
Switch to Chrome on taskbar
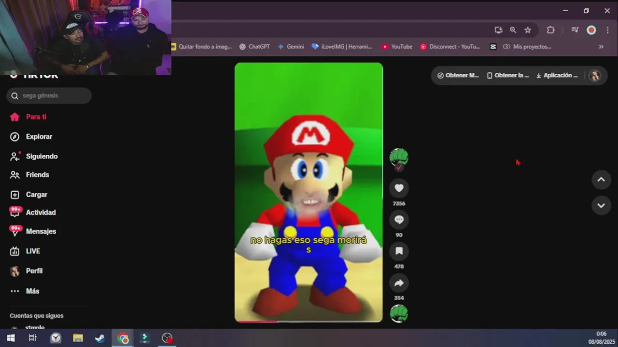(123, 338)
